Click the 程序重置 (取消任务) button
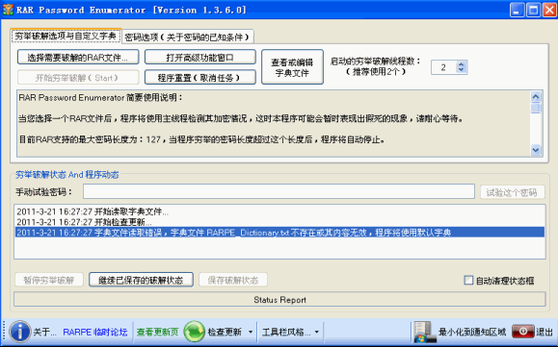The height and width of the screenshot is (347, 558). 200,77
